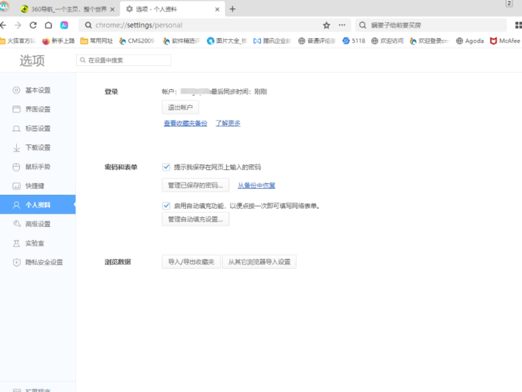Click 导入/导出收藏夹 button
The height and width of the screenshot is (392, 522).
click(x=191, y=262)
